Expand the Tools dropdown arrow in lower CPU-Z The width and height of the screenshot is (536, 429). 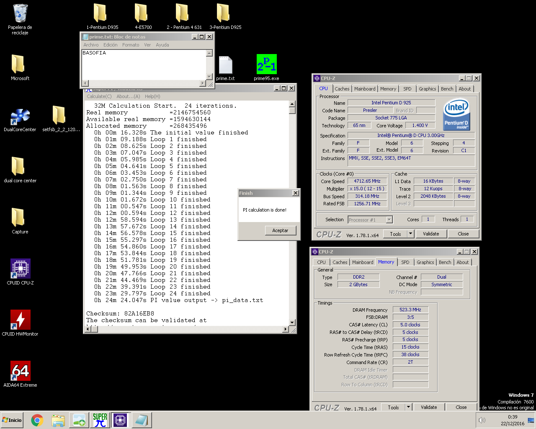(x=409, y=407)
